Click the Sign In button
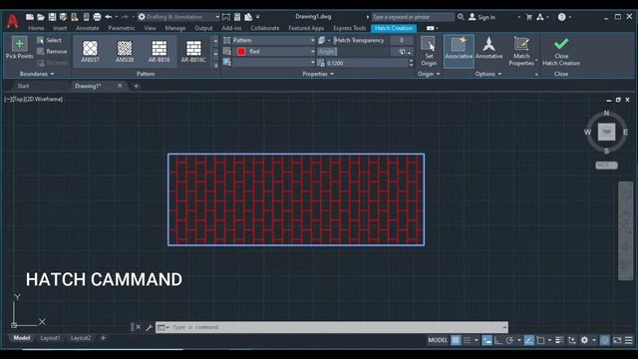 [482, 17]
